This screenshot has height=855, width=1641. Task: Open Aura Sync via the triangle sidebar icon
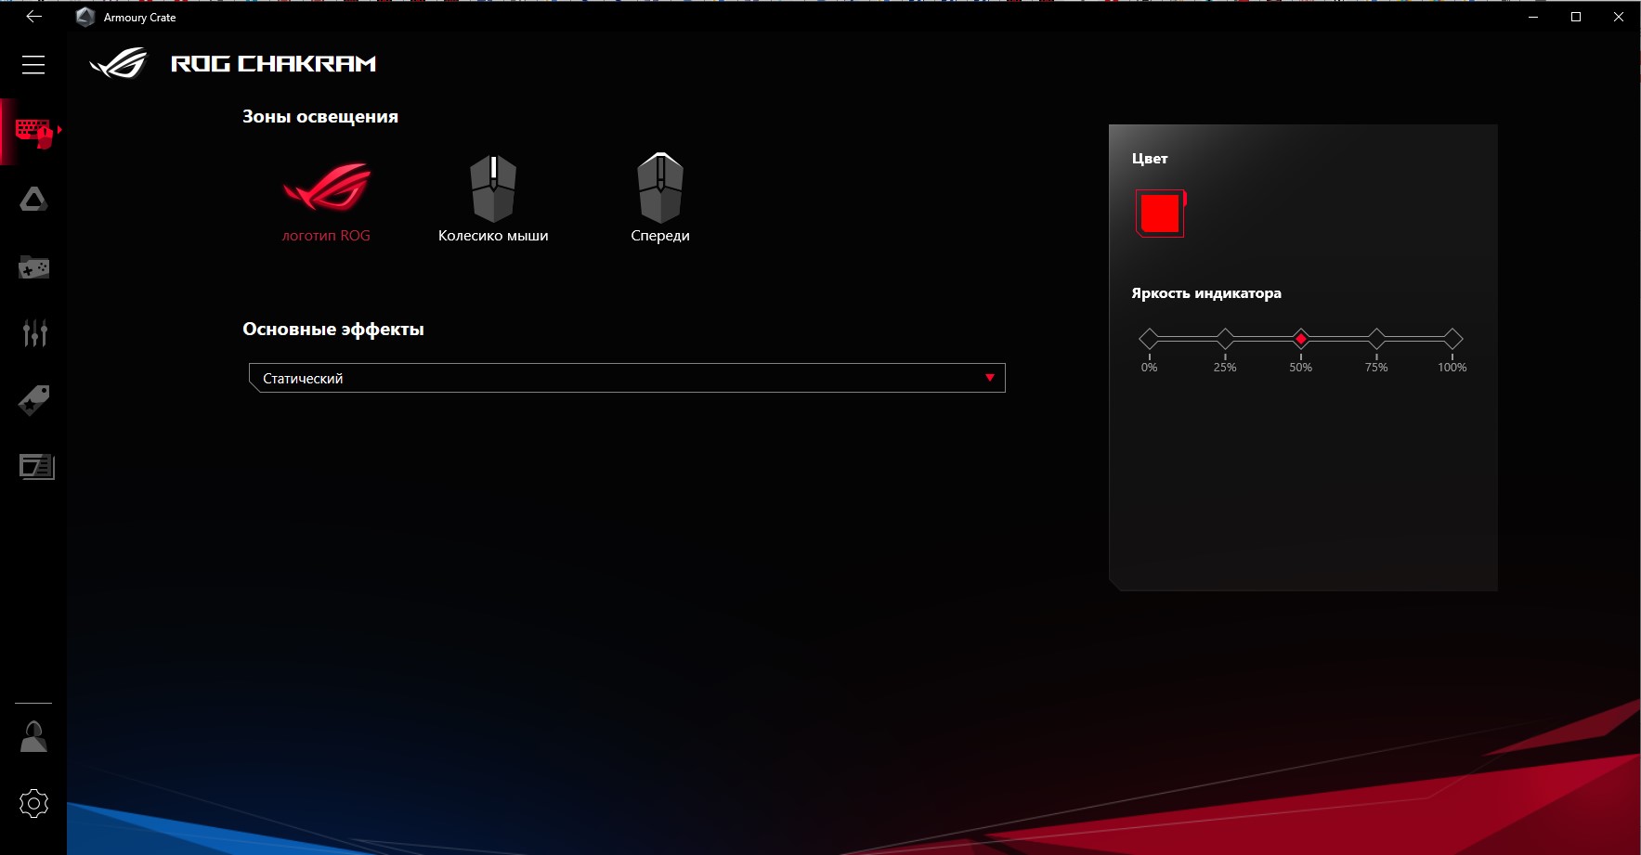[x=33, y=199]
